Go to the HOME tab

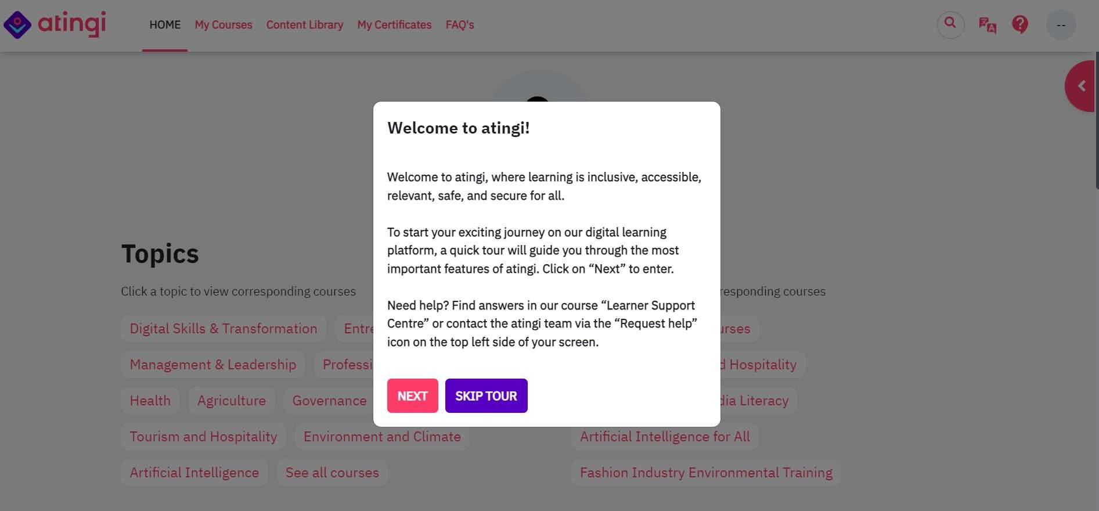pyautogui.click(x=165, y=25)
